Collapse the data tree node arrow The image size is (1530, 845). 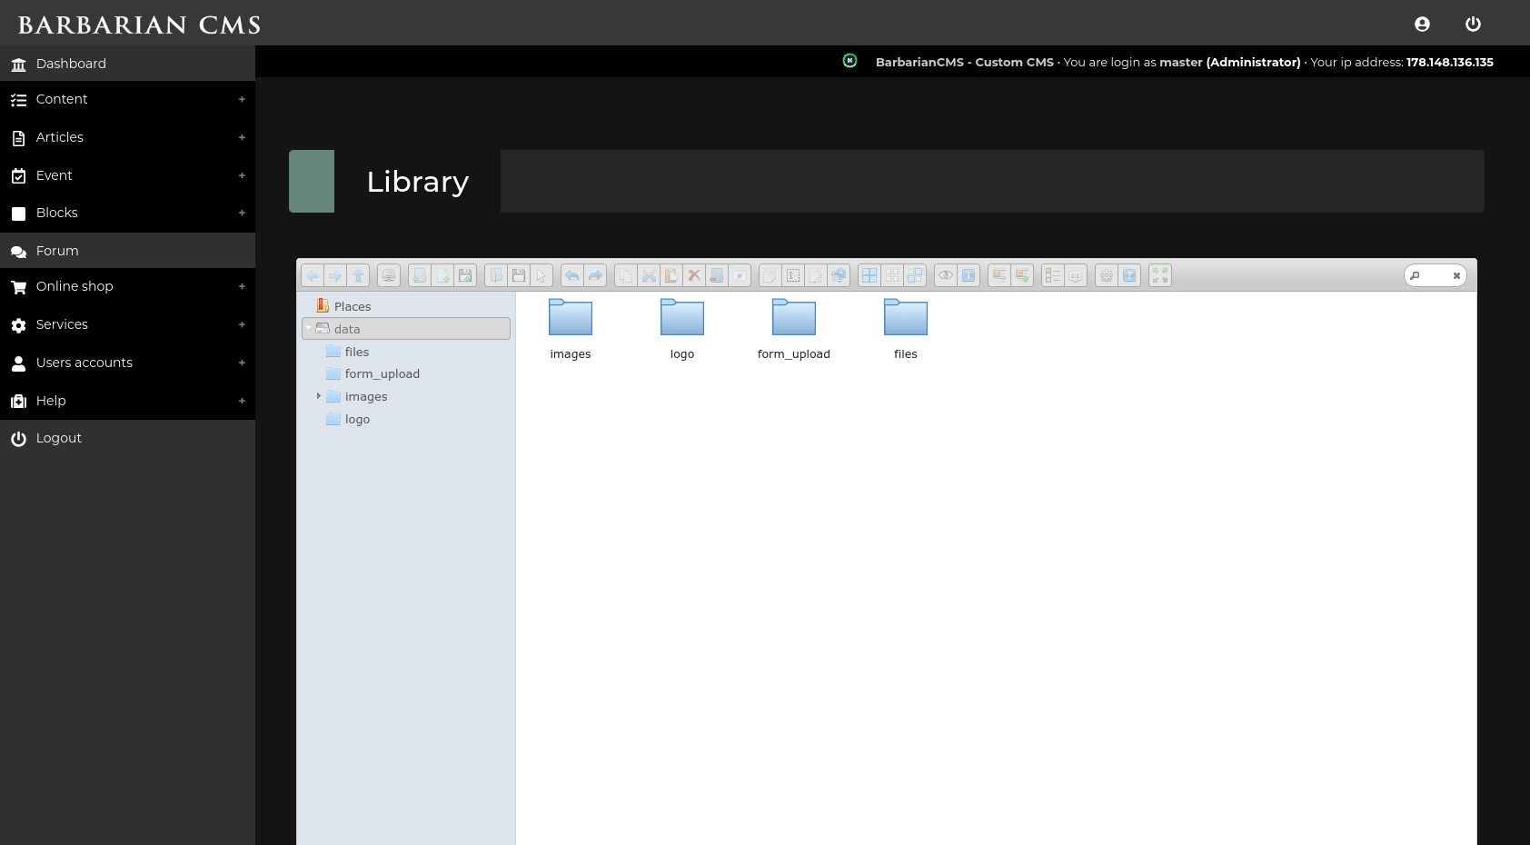309,329
